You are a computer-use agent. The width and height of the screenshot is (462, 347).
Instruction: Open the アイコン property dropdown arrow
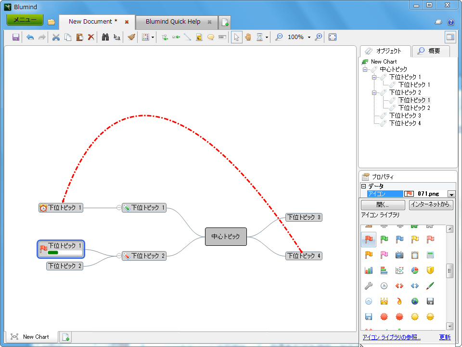coord(451,194)
